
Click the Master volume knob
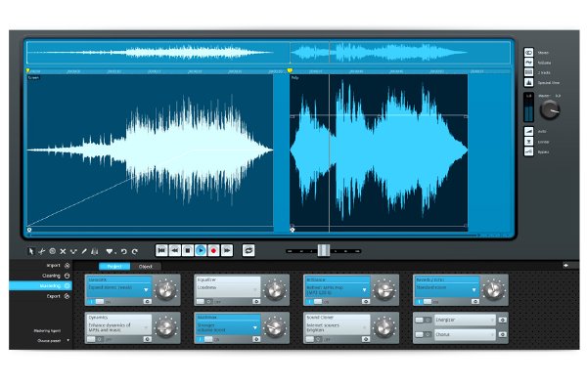550,110
